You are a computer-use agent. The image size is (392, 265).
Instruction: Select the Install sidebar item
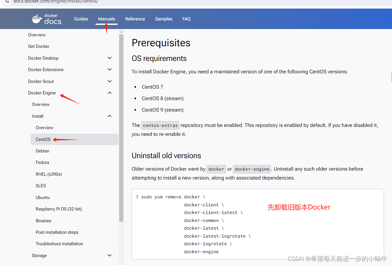[38, 116]
